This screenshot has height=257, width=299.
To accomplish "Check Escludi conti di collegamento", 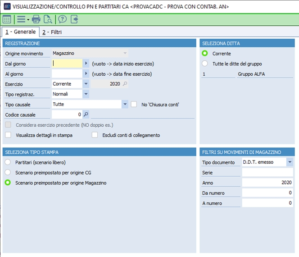I will point(95,135).
